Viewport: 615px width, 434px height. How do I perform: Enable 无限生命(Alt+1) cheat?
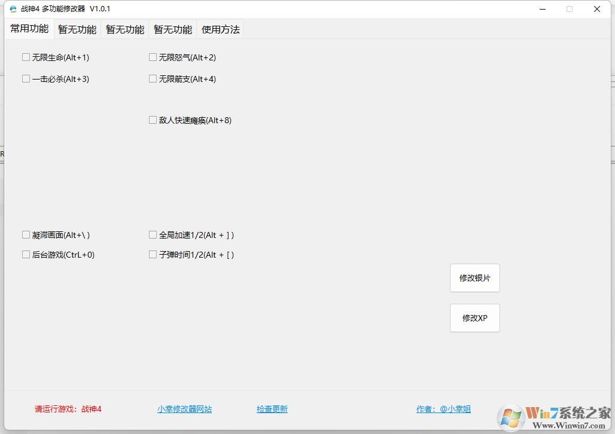pyautogui.click(x=26, y=57)
